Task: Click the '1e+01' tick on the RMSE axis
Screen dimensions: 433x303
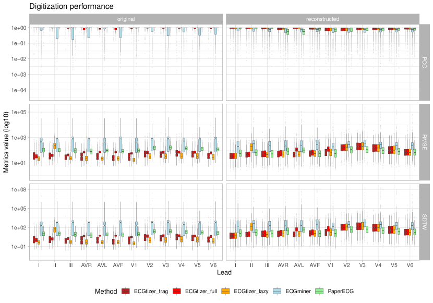Action: coord(19,163)
